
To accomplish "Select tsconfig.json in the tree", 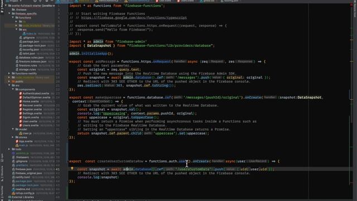I will tap(31, 50).
